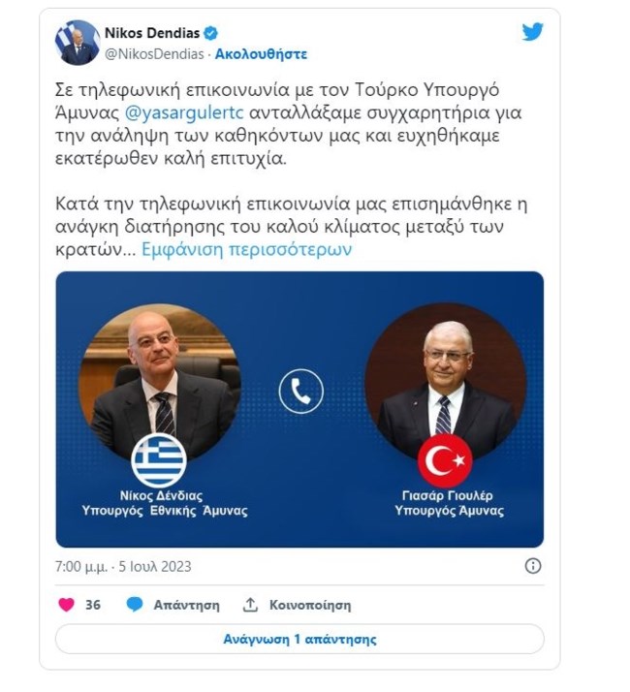Screen dimensions: 630x692
Task: Click the phone call icon in image
Action: tap(301, 391)
